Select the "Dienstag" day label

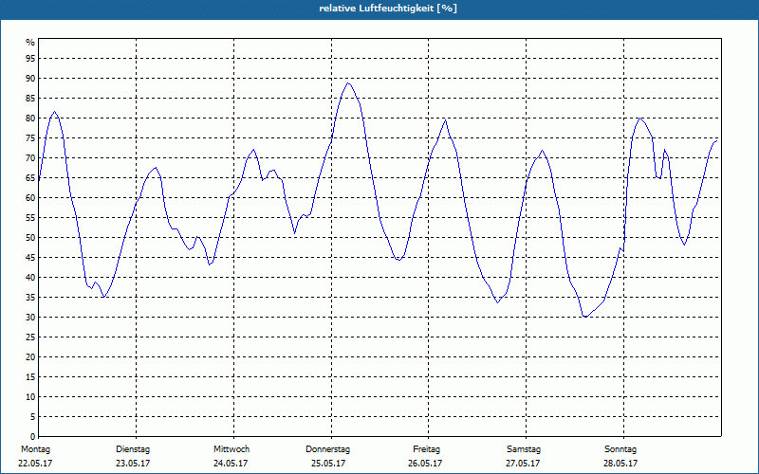tap(133, 449)
